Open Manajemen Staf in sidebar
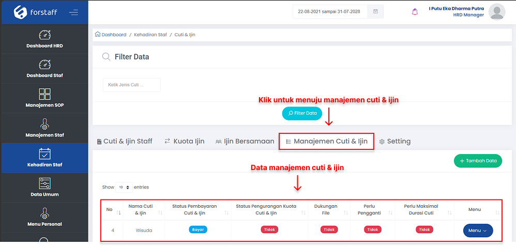 coord(45,128)
